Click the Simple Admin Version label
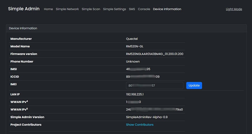 (27, 117)
